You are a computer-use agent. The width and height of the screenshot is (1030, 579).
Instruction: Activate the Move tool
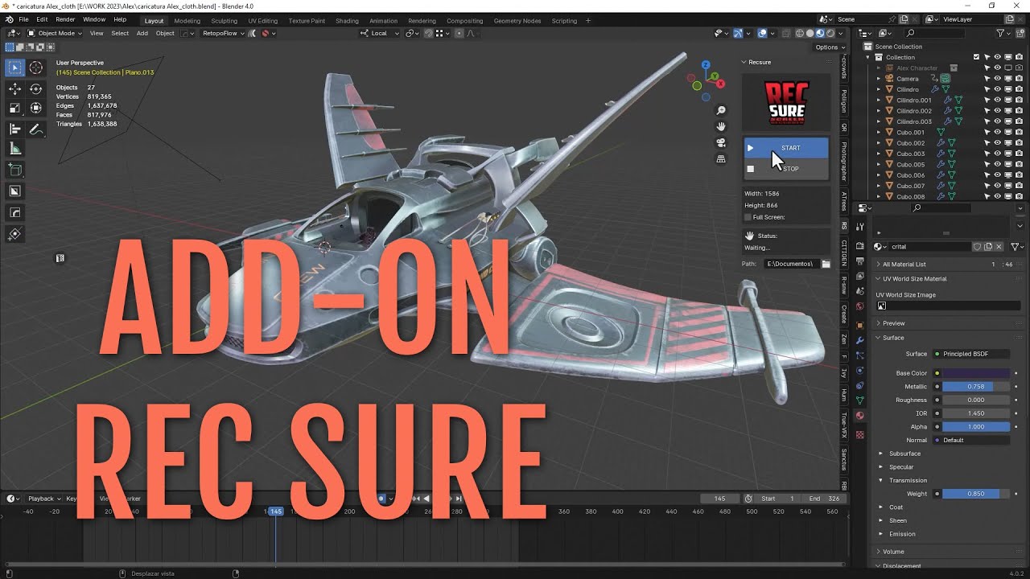click(x=15, y=88)
